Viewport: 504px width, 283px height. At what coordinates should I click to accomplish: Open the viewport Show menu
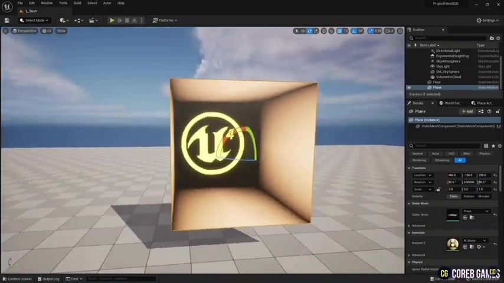click(61, 31)
